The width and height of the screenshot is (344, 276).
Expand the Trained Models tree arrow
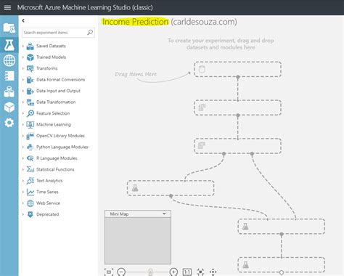tap(23, 57)
